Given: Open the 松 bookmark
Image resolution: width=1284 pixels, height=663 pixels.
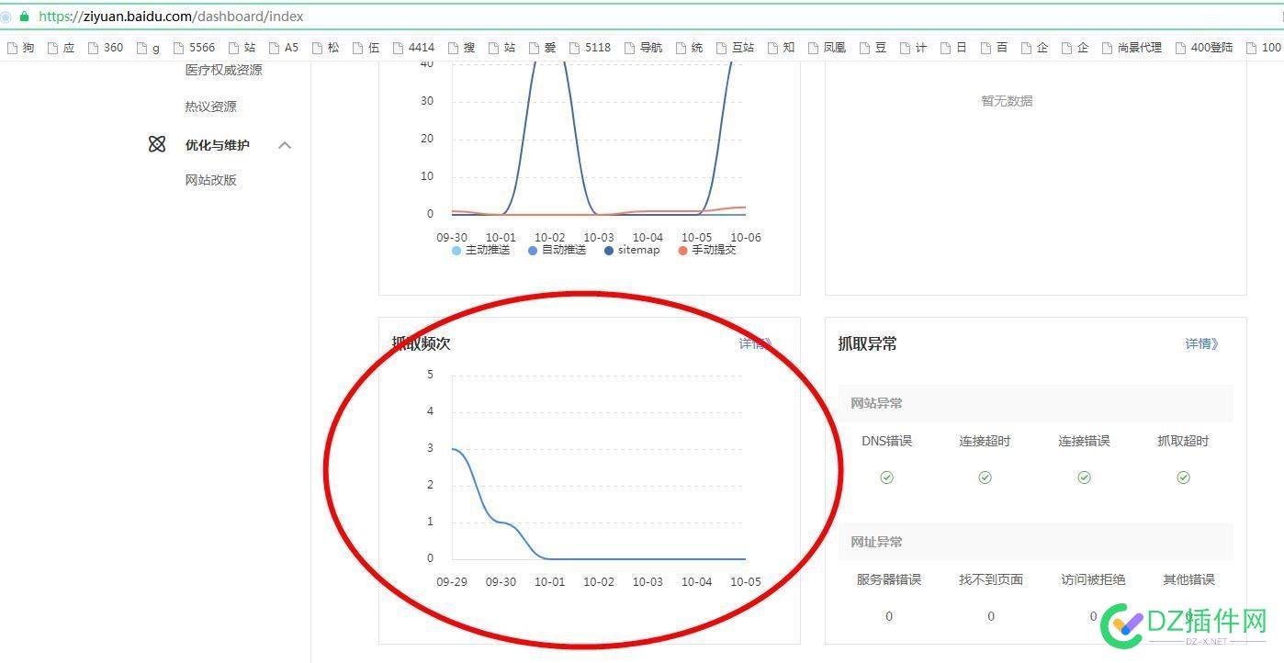Looking at the screenshot, I should point(326,48).
